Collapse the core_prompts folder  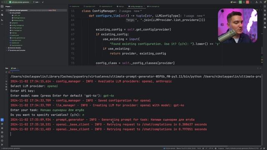(8, 13)
